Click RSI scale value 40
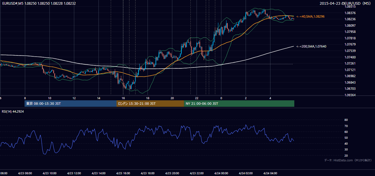The height and width of the screenshot is (176, 375). [x=346, y=143]
